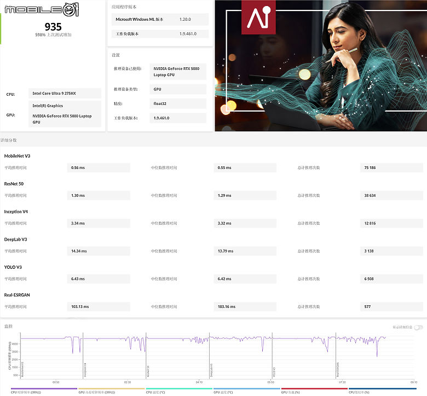Click the Intel Core Ultra 9 275HX CPU field
Viewport: 427px width, 396px height.
click(x=65, y=94)
